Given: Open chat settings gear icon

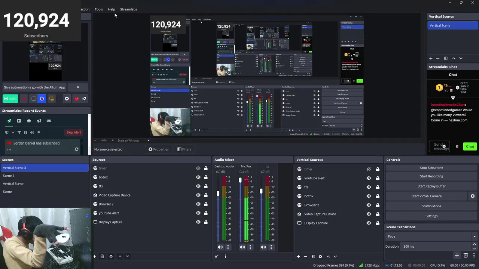Looking at the screenshot, I should (457, 146).
